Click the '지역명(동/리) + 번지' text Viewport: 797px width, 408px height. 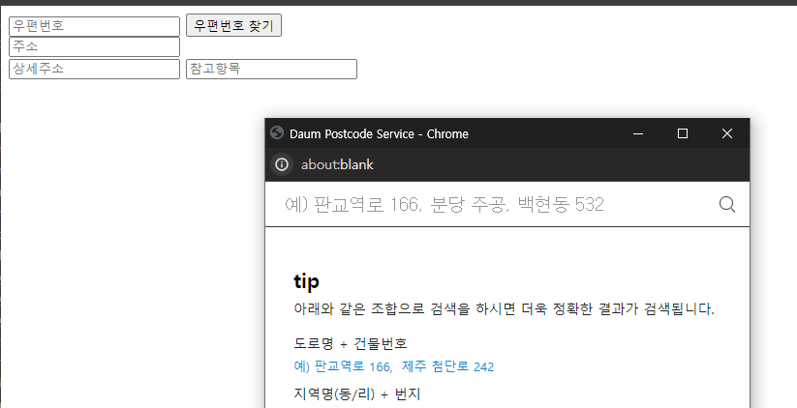point(357,393)
